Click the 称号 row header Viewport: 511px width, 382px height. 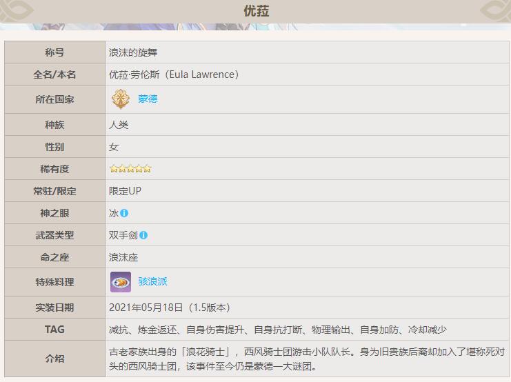(54, 52)
